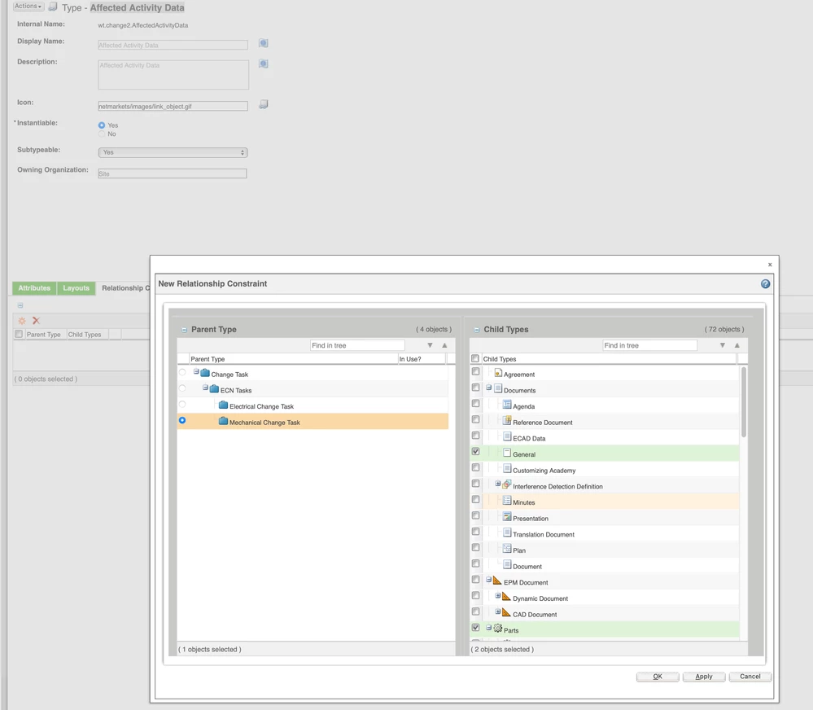
Task: Open the help icon in the dialog
Action: tap(763, 283)
